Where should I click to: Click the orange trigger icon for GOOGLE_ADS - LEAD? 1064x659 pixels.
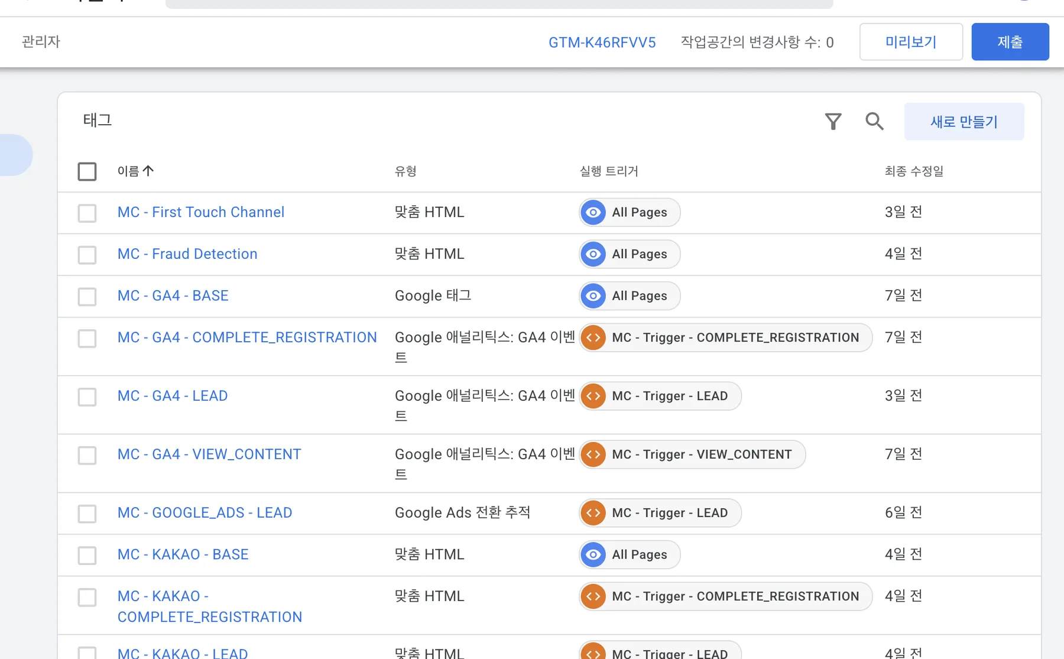pyautogui.click(x=593, y=513)
